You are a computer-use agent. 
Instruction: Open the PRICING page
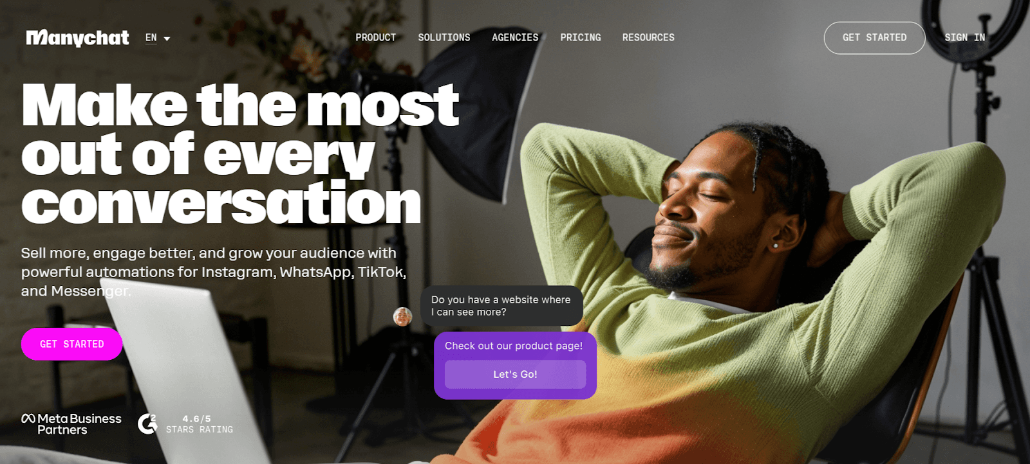click(581, 38)
